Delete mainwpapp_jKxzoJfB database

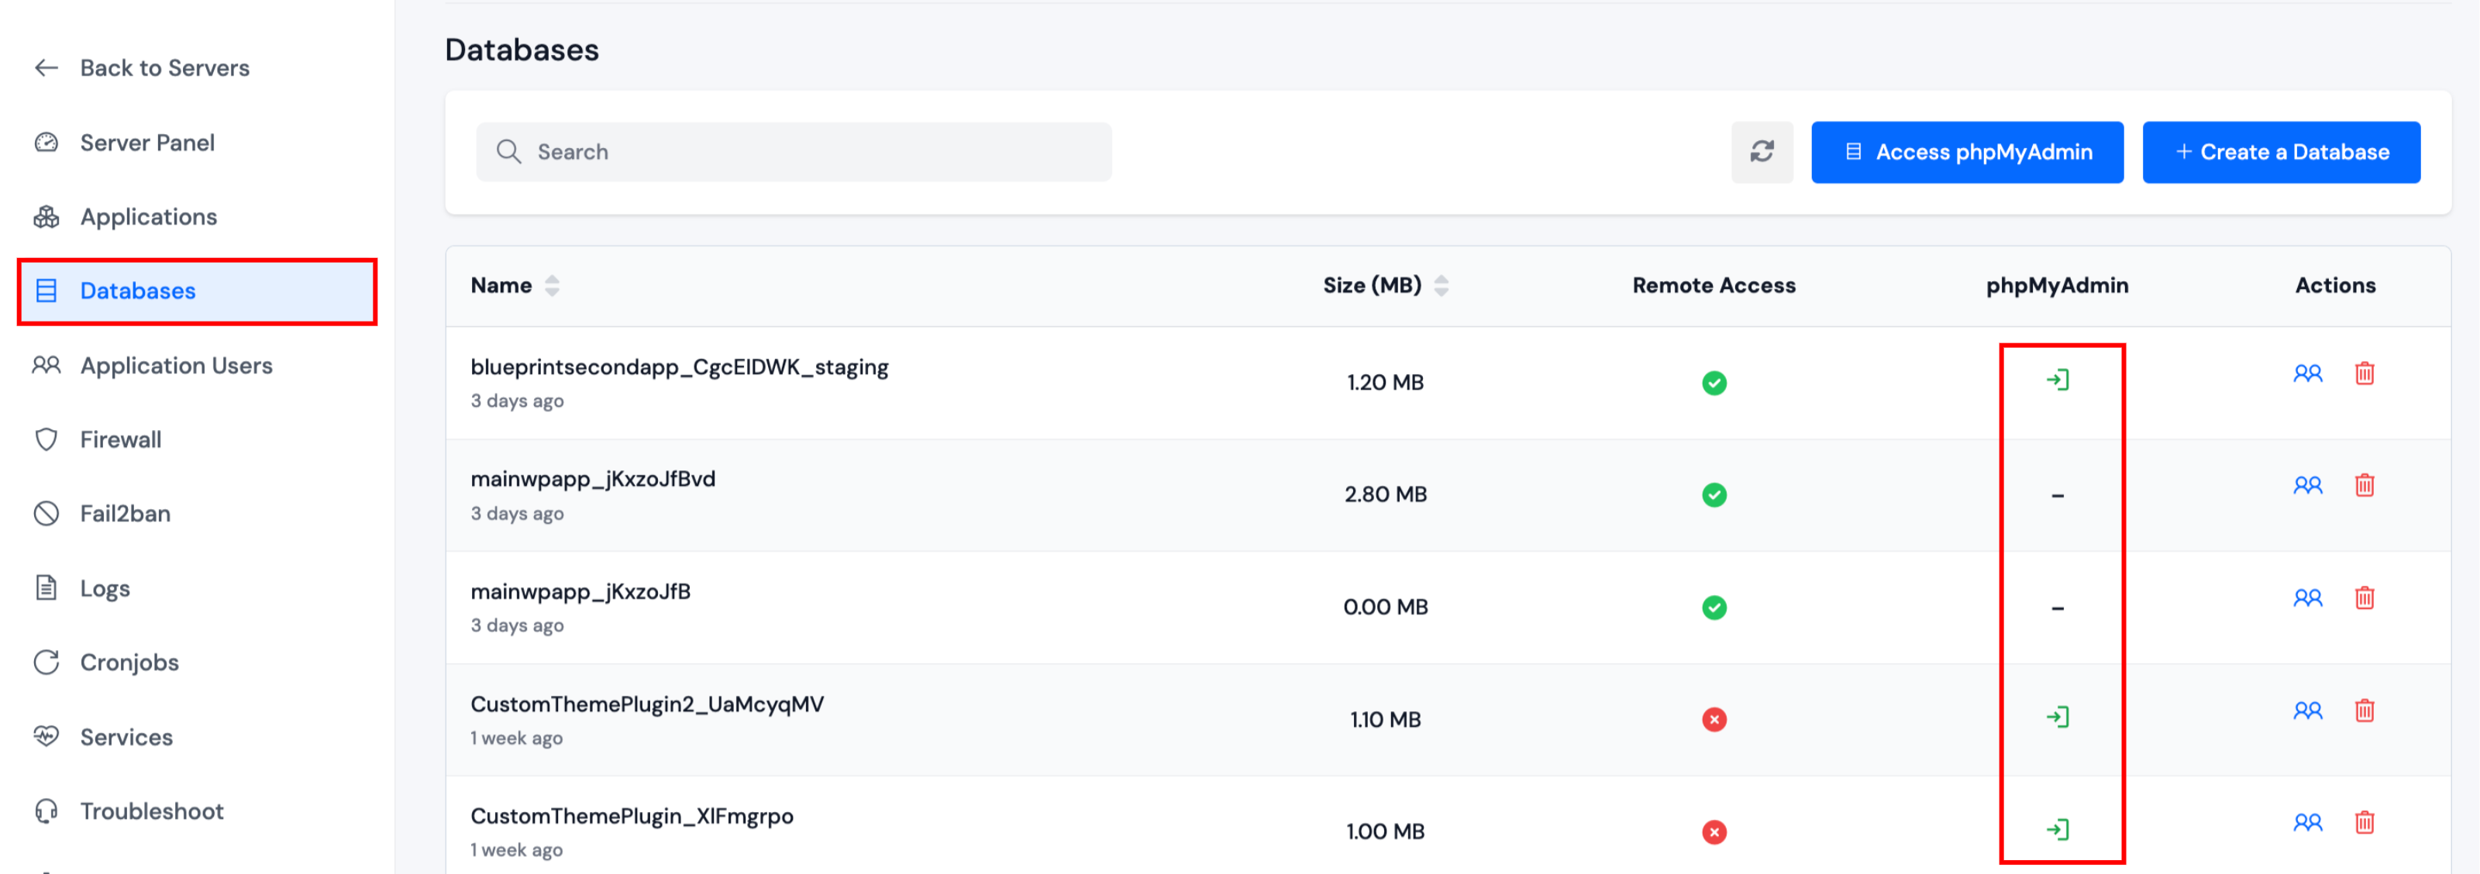pos(2365,597)
